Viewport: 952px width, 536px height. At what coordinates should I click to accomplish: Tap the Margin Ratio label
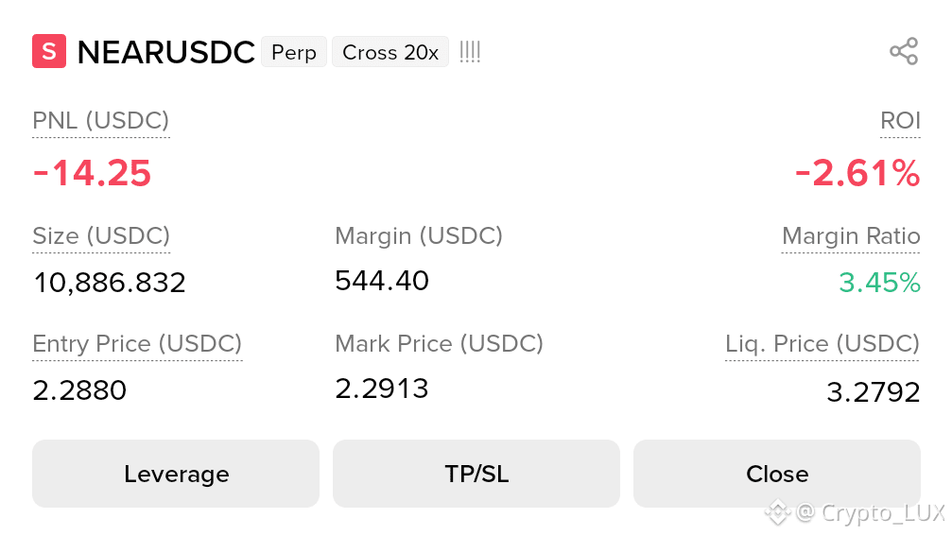pos(851,235)
